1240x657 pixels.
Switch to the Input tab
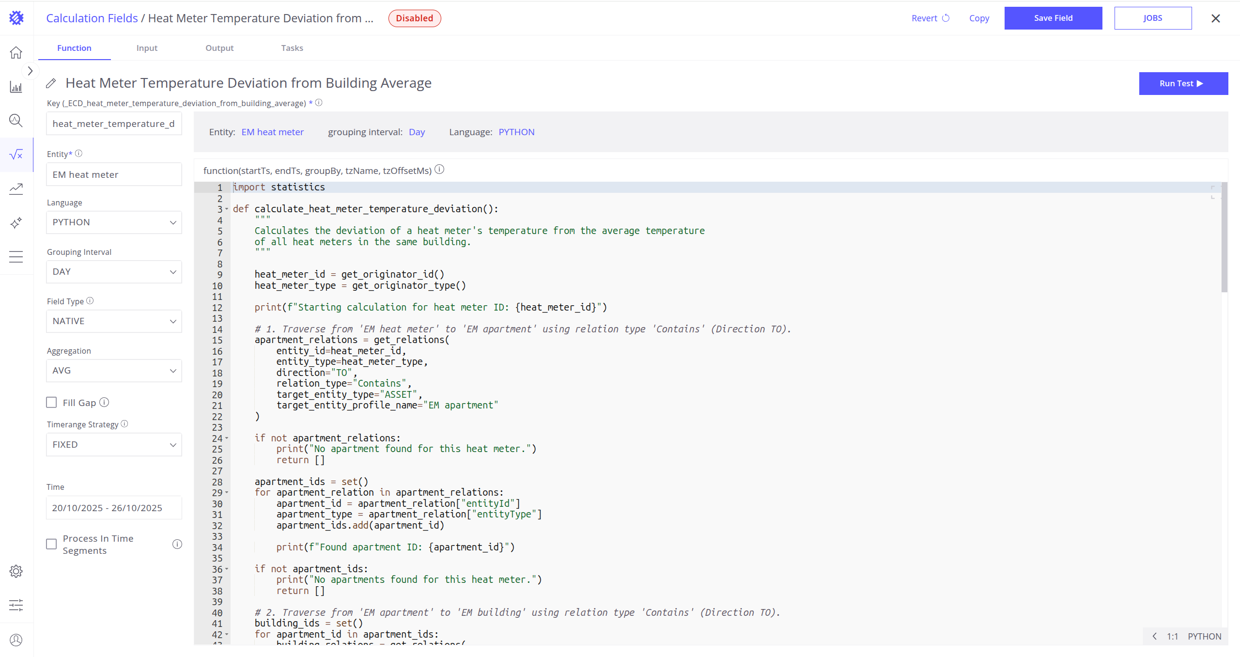(x=147, y=48)
